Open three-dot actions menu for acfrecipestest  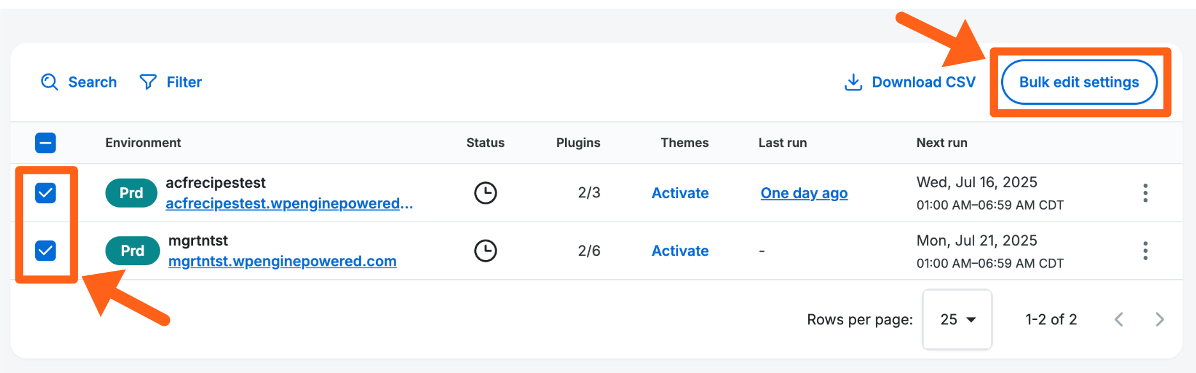click(1145, 193)
